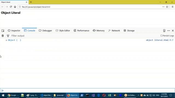Open the javascript folder taskbar item
The image size is (175, 98).
point(59,95)
